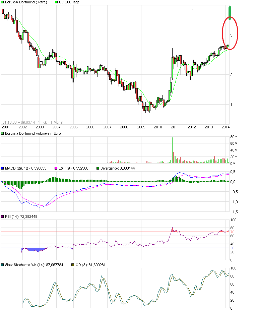Click the MACD axis value -1,0
Viewport: 255px width, 311px height.
click(x=234, y=202)
